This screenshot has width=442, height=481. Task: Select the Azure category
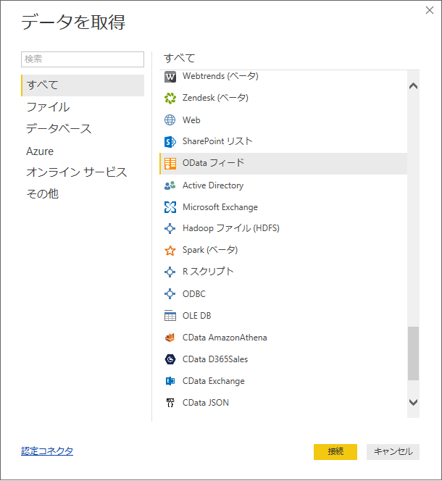83,151
